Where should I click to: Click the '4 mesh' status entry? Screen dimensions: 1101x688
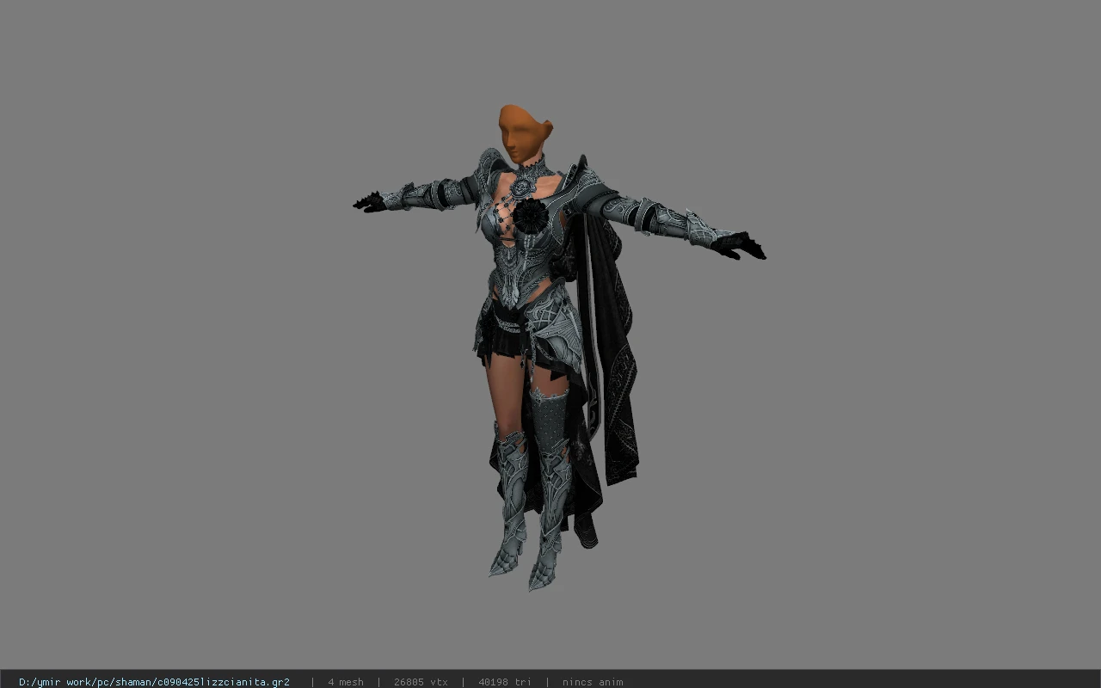coord(346,682)
